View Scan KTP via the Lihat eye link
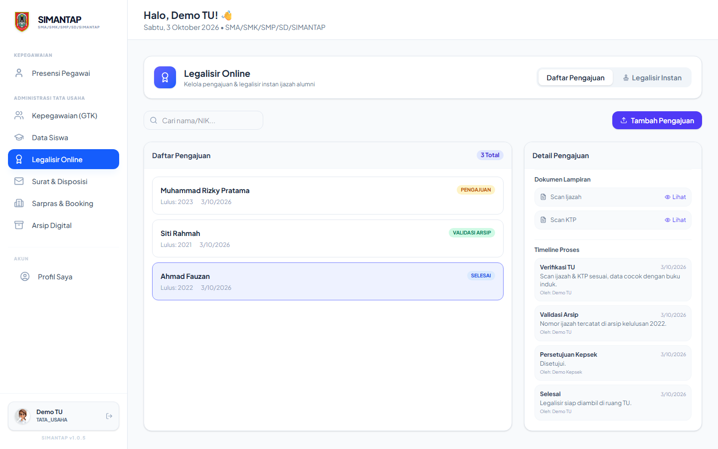 point(675,220)
